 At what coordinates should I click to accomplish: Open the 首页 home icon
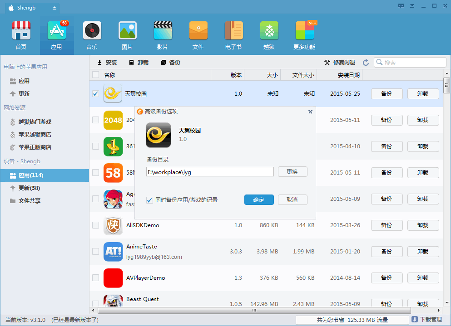tap(21, 35)
